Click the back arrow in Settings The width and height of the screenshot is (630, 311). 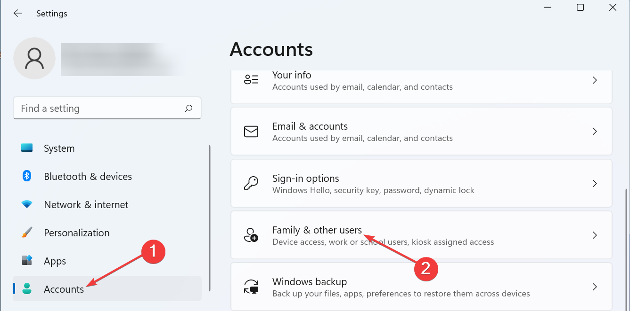[18, 14]
